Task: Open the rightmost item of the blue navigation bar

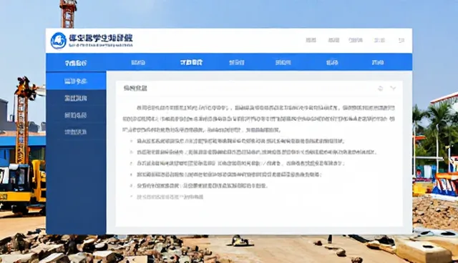Action: pos(378,62)
